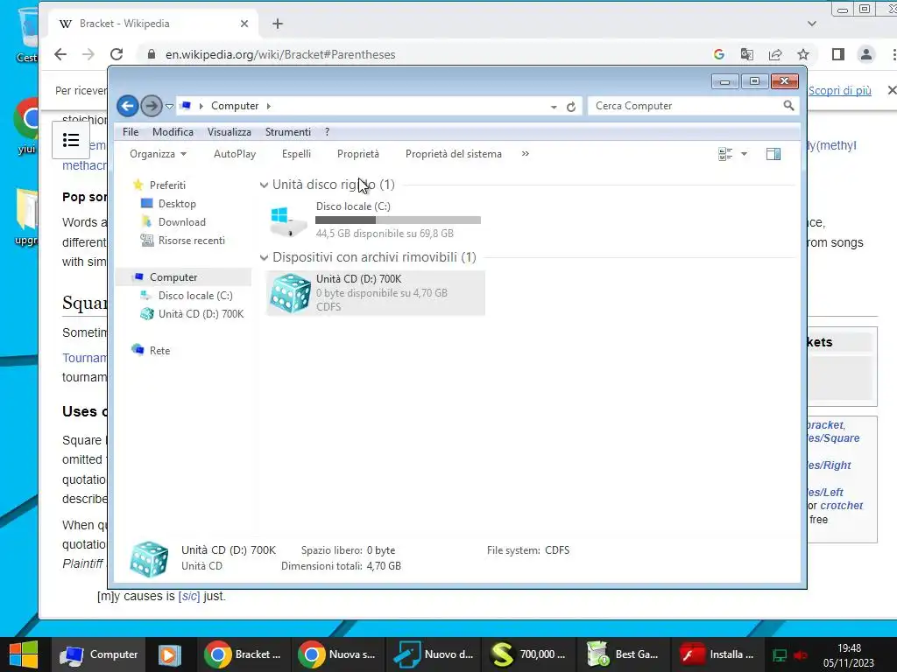Open Chrome tab search dropdown arrow
Screen dimensions: 897x672
pyautogui.click(x=812, y=24)
